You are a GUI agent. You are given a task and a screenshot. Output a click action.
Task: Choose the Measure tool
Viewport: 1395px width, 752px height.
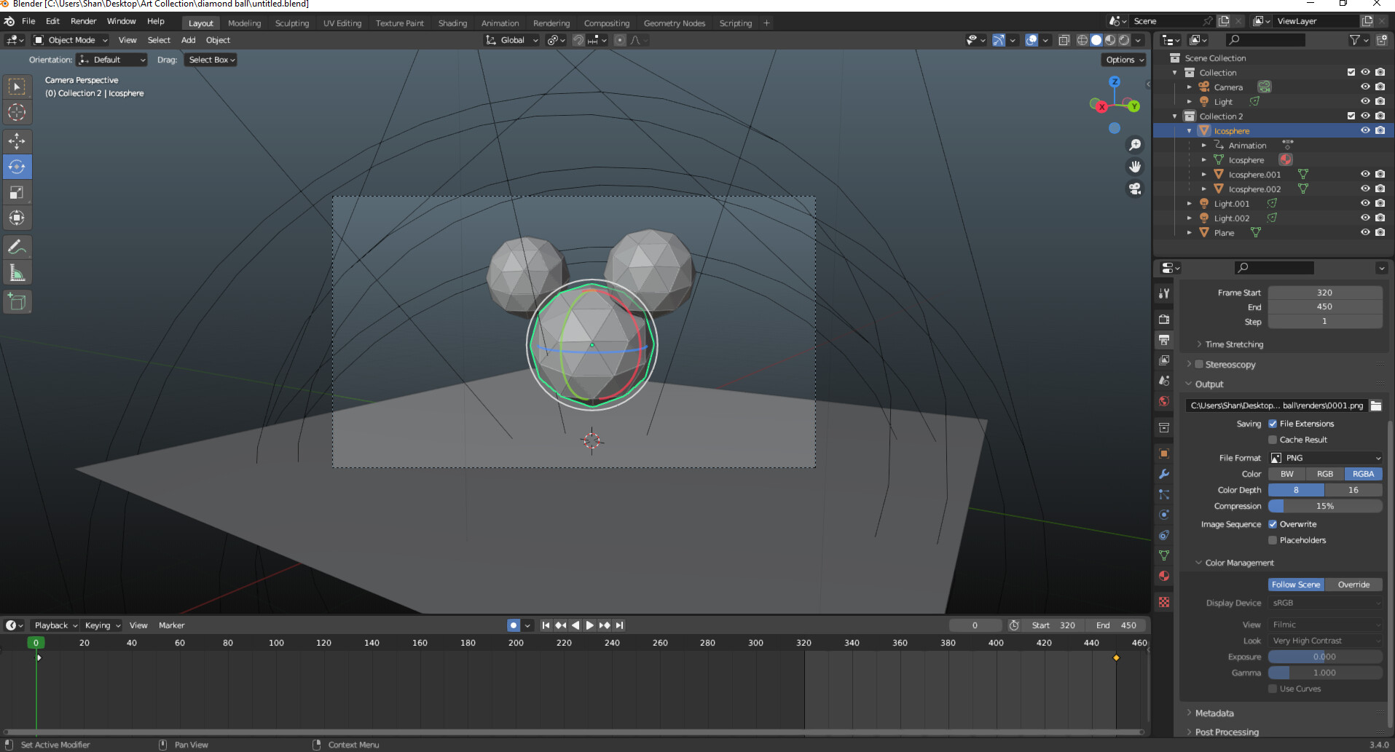click(17, 272)
